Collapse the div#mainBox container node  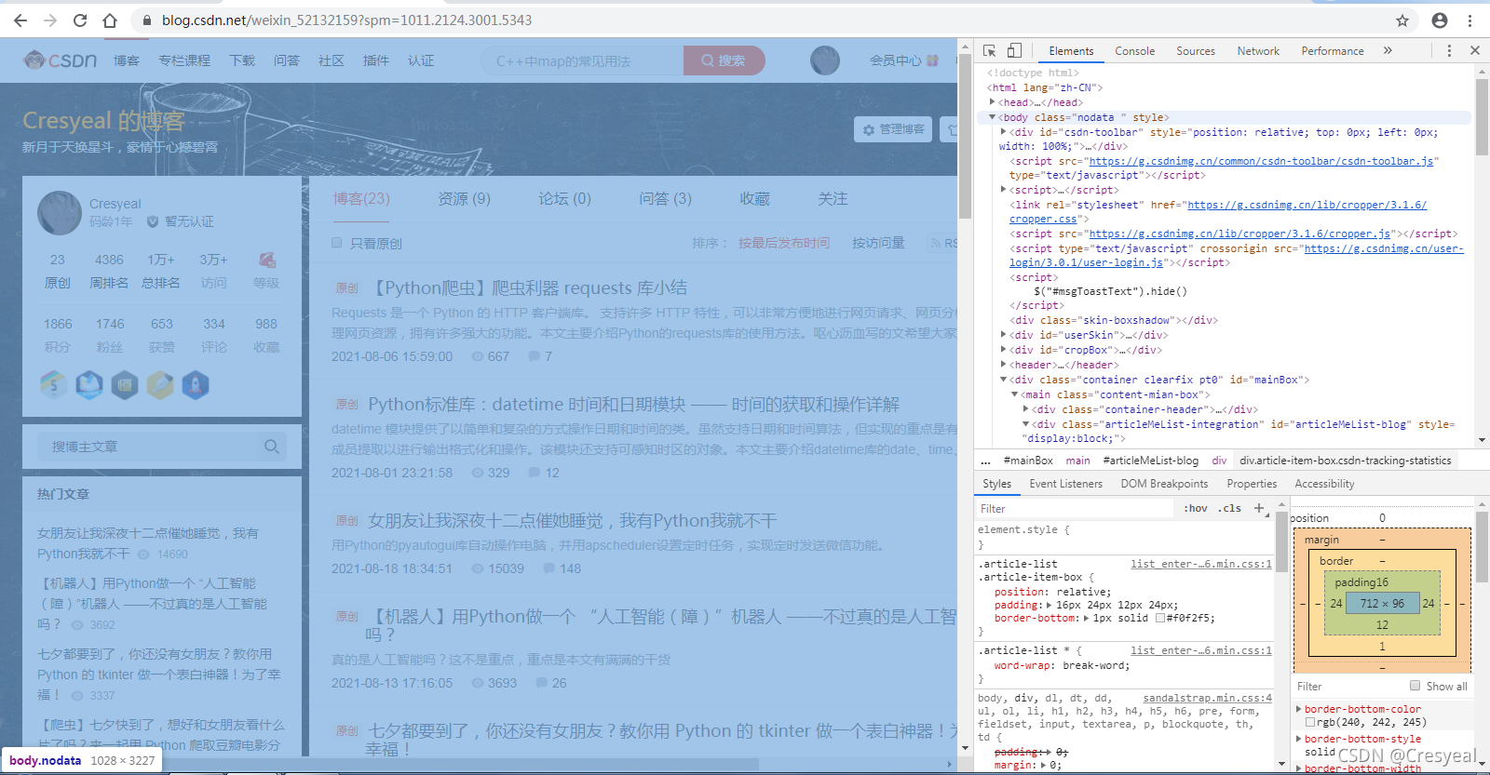pyautogui.click(x=1004, y=380)
